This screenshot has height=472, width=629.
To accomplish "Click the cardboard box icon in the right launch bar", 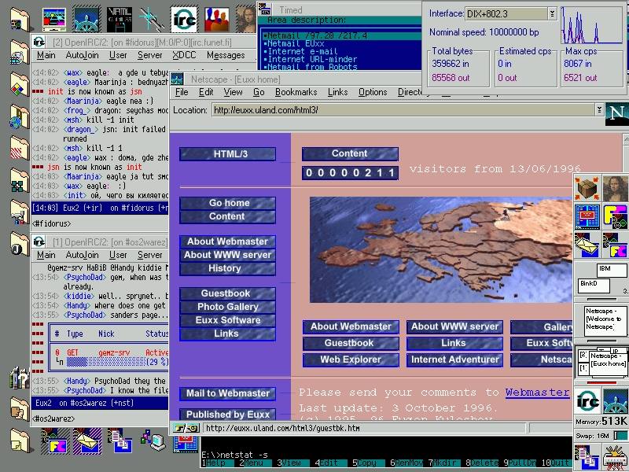I will (x=587, y=188).
